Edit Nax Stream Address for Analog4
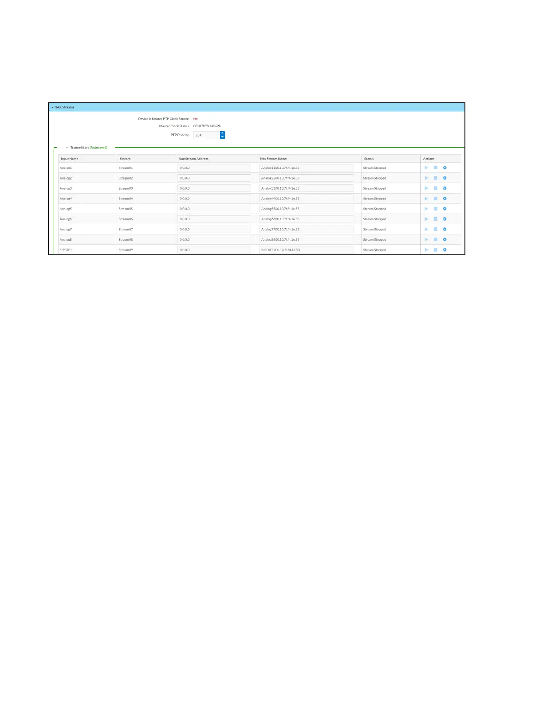543x702 pixels. pos(214,199)
